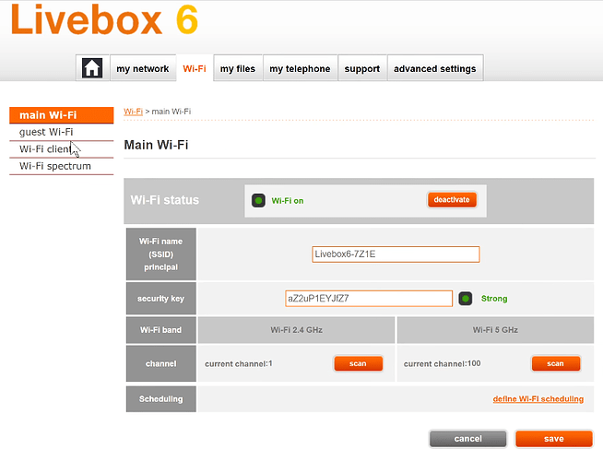Click the Wi-Fi 5 GHz band header
The width and height of the screenshot is (603, 461).
(495, 330)
